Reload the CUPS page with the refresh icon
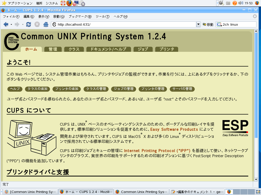 point(29,25)
